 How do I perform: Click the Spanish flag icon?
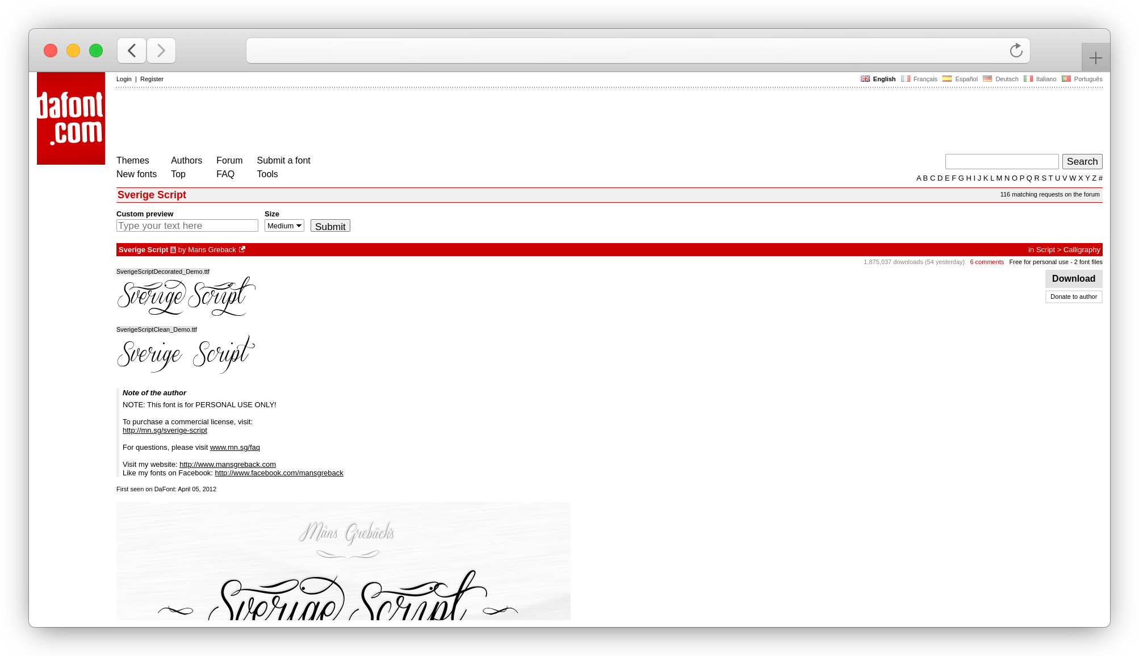point(947,79)
